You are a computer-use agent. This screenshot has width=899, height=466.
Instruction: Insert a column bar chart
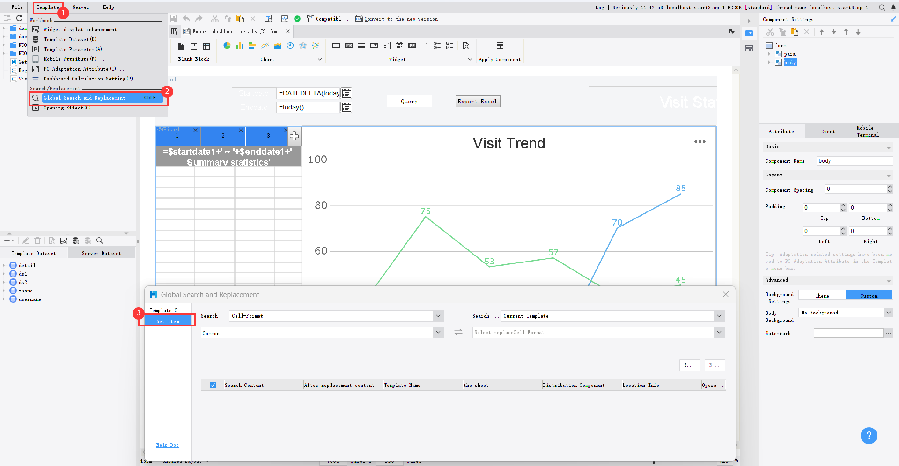[240, 45]
